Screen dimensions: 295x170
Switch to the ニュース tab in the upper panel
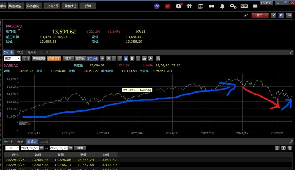tap(44, 52)
